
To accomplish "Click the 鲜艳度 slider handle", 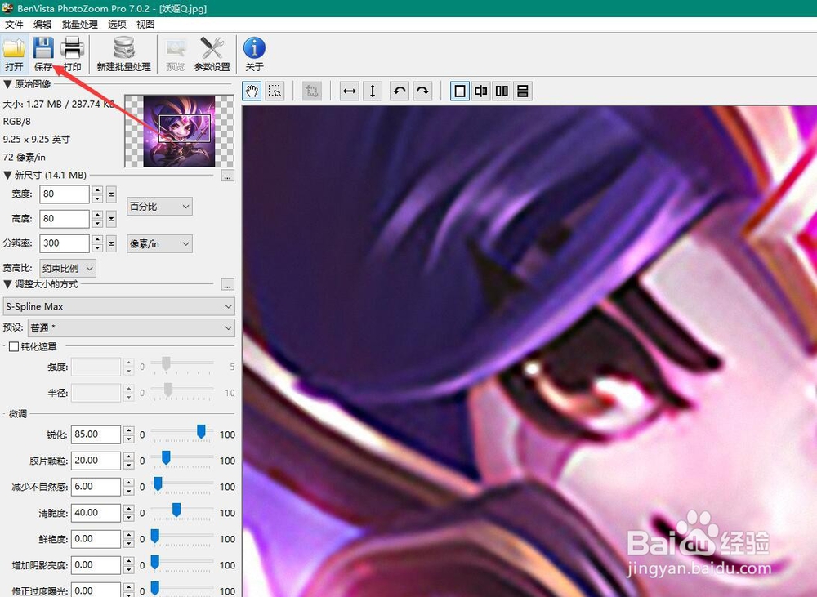I will (x=154, y=536).
